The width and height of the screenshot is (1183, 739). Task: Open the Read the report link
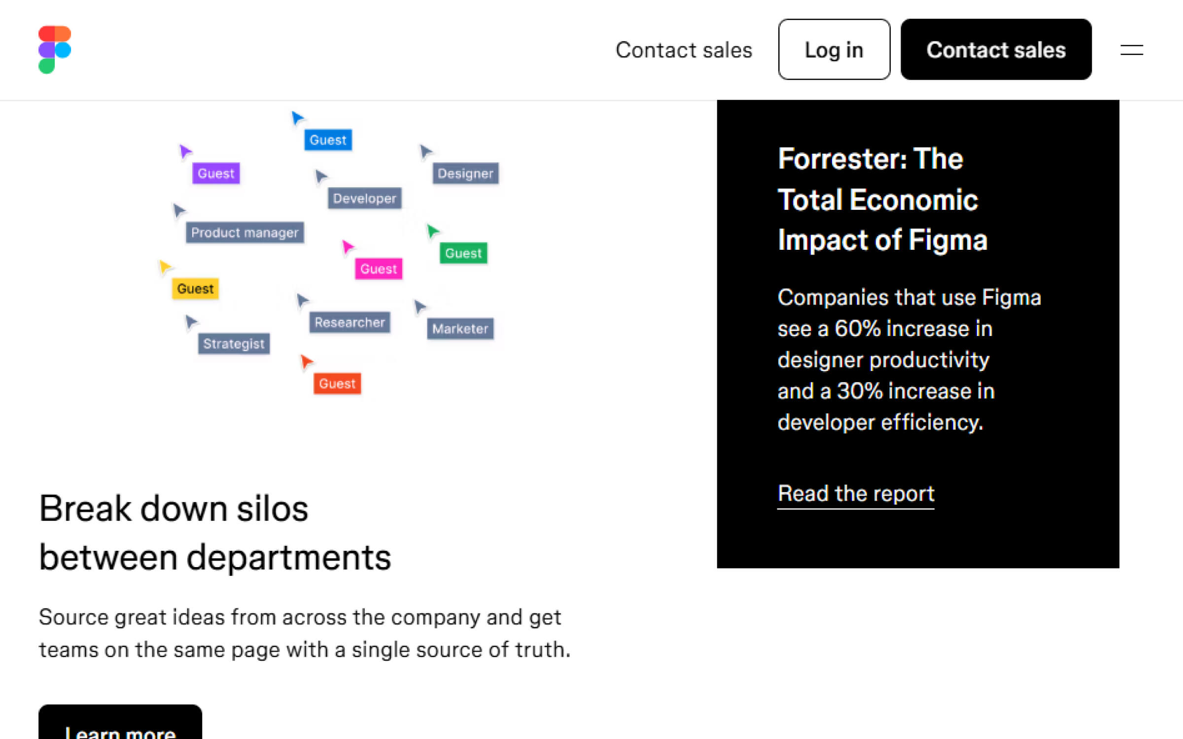pos(855,493)
